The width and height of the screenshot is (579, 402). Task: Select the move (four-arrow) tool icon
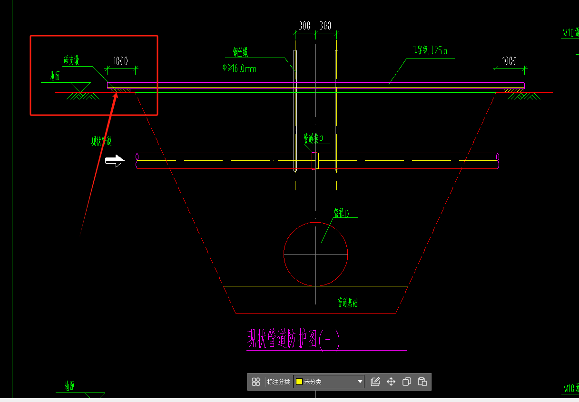pyautogui.click(x=391, y=382)
